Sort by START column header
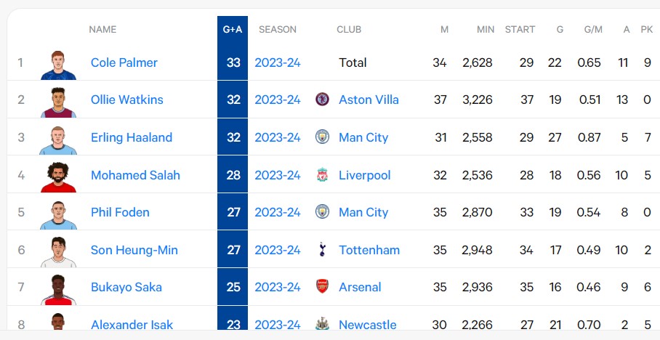The height and width of the screenshot is (340, 660). tap(520, 30)
